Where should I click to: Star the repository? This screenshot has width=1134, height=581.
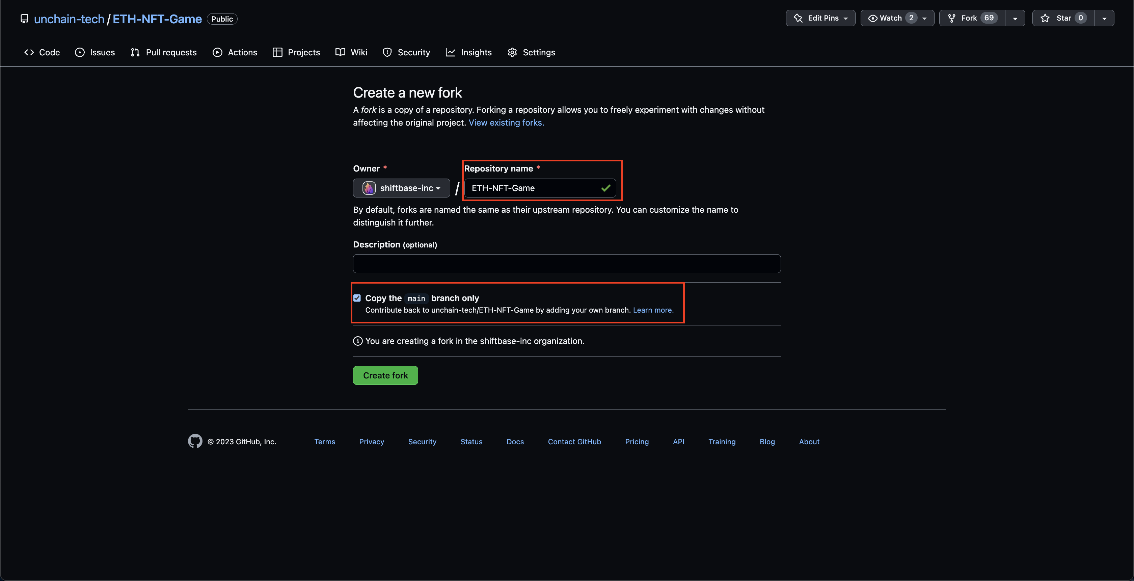1063,18
